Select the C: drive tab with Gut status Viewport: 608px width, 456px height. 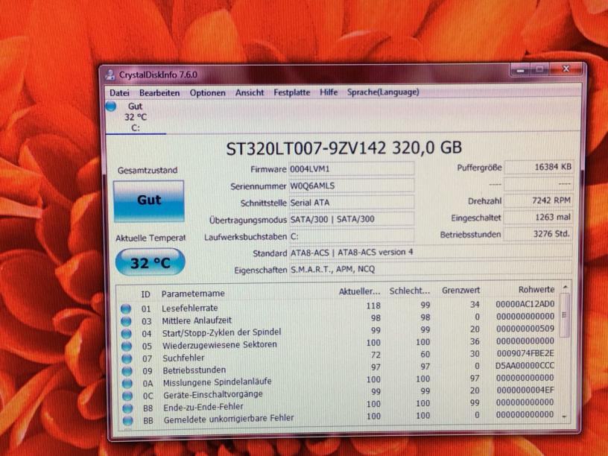(x=136, y=117)
